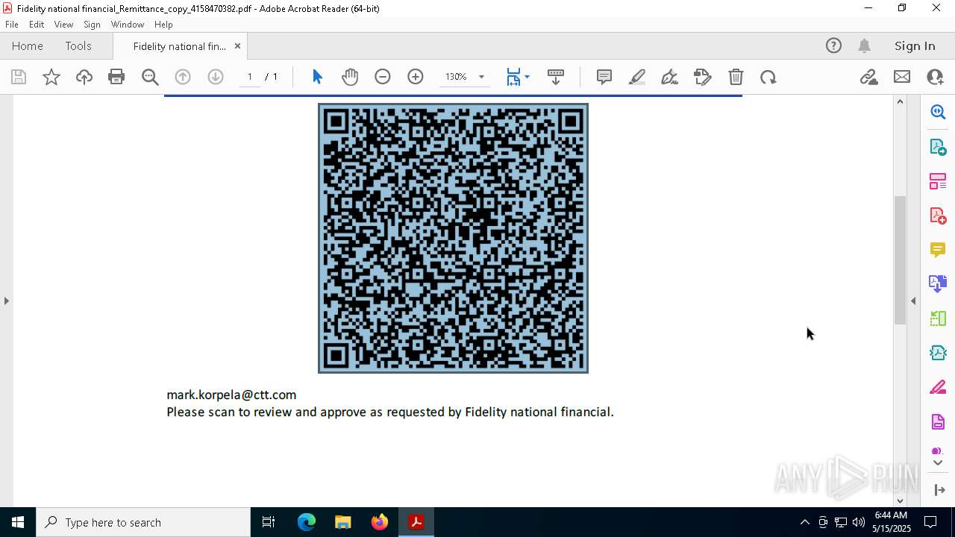Image resolution: width=955 pixels, height=537 pixels.
Task: Add a sticky note comment
Action: [604, 77]
